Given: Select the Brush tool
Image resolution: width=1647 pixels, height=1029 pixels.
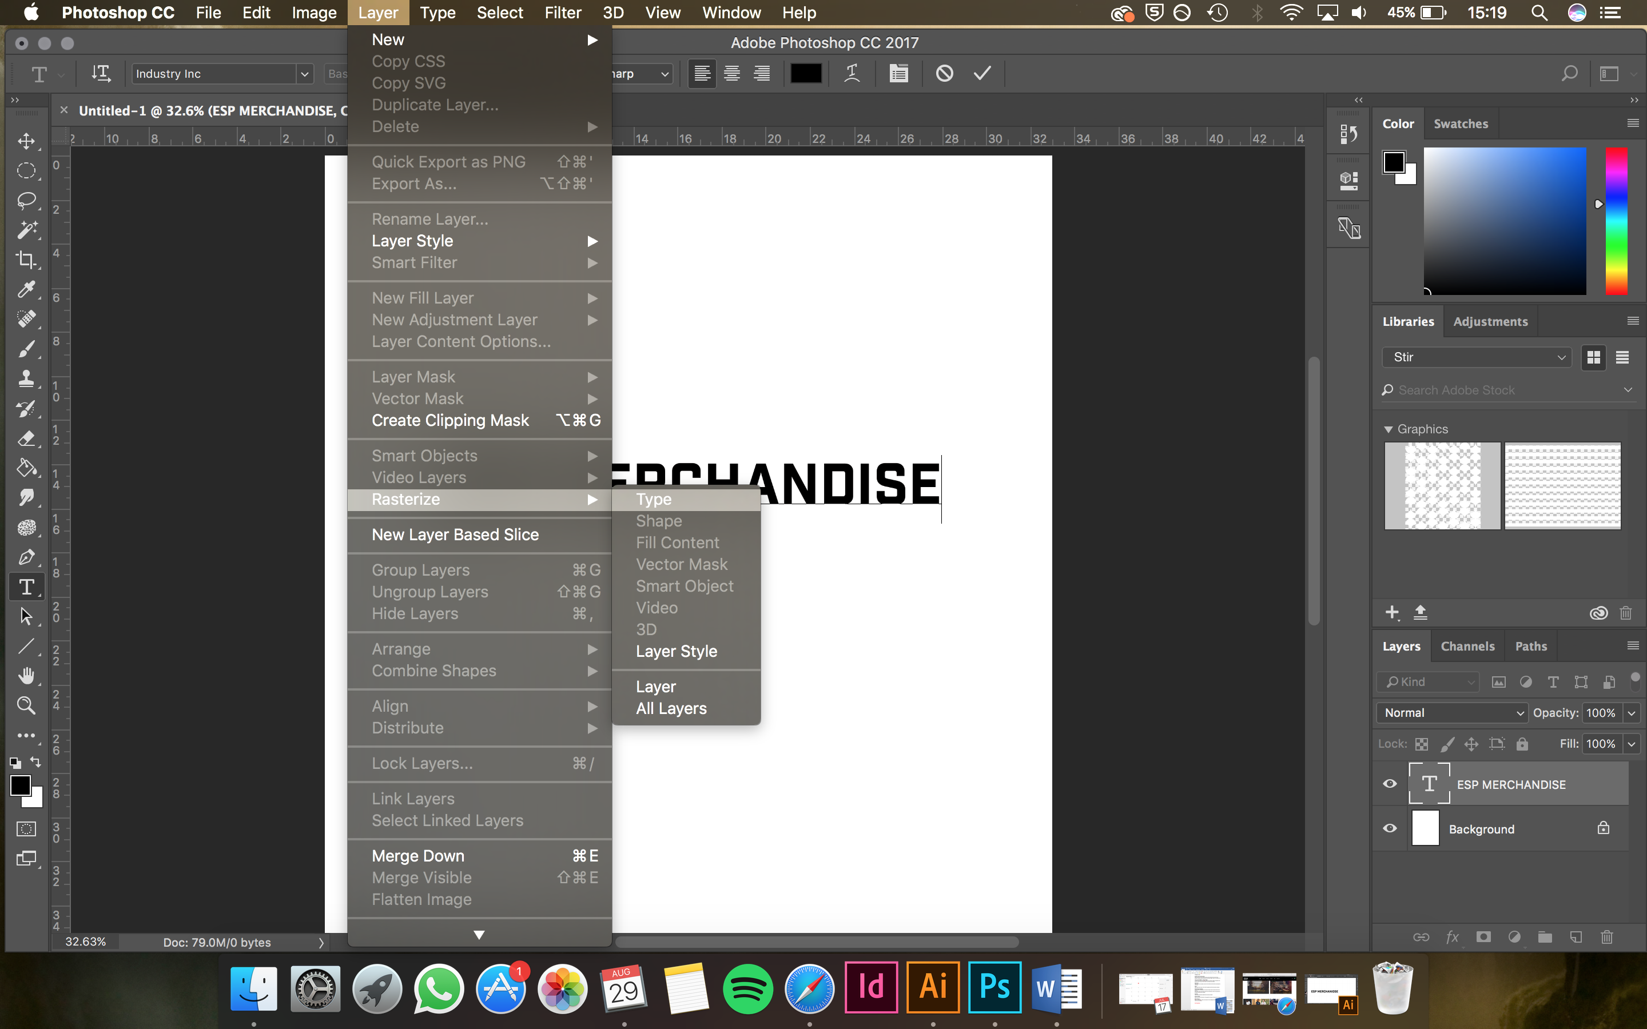Looking at the screenshot, I should point(26,350).
